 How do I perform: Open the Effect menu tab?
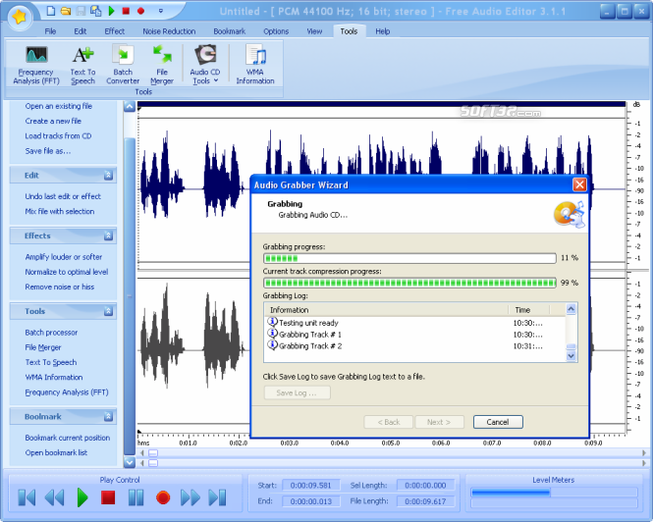[x=115, y=31]
